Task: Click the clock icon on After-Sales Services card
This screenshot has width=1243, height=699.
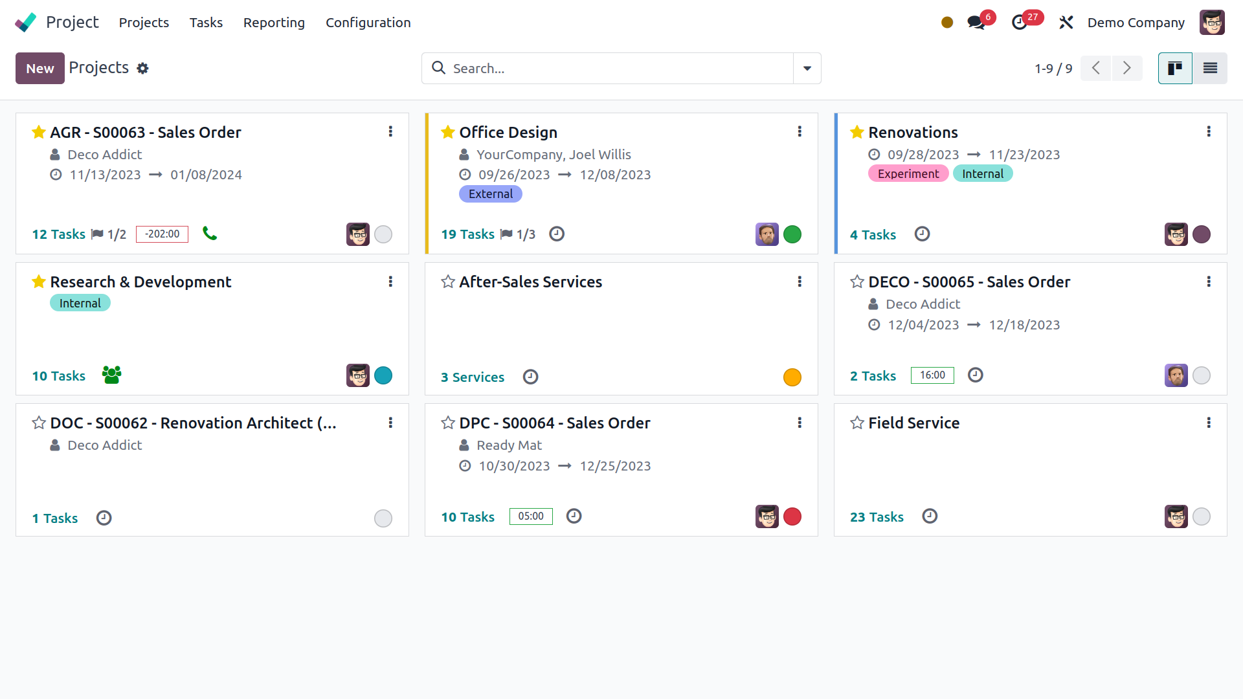Action: pyautogui.click(x=530, y=377)
